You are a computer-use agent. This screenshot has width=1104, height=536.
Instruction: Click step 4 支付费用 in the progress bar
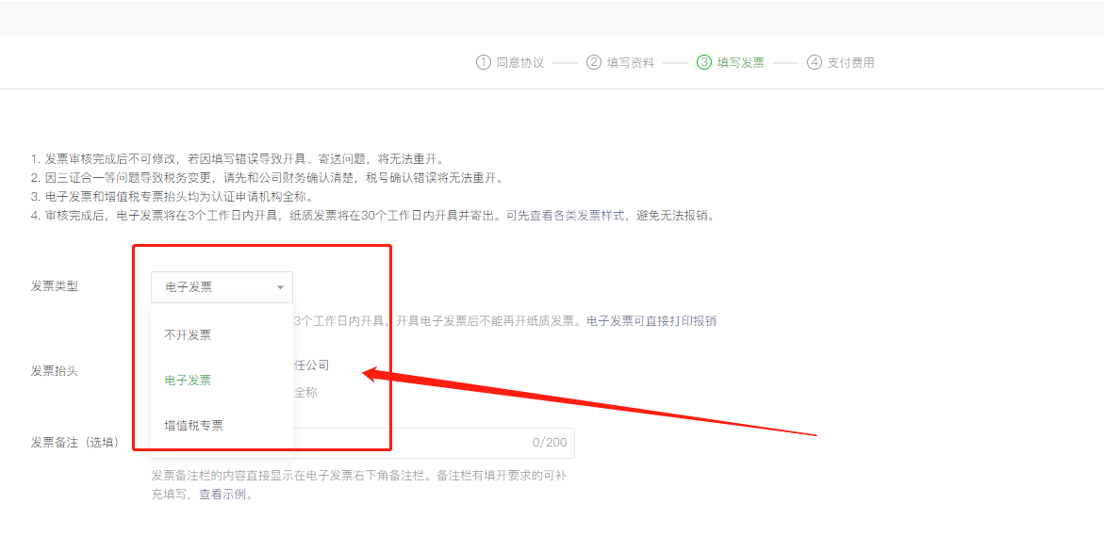point(841,62)
